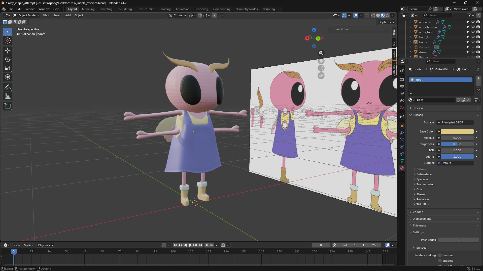
Task: Open the Object Data properties tab
Action: pyautogui.click(x=402, y=161)
